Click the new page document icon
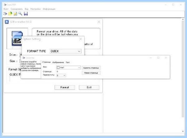Screen dimensions: 187x138 coord(15,14)
